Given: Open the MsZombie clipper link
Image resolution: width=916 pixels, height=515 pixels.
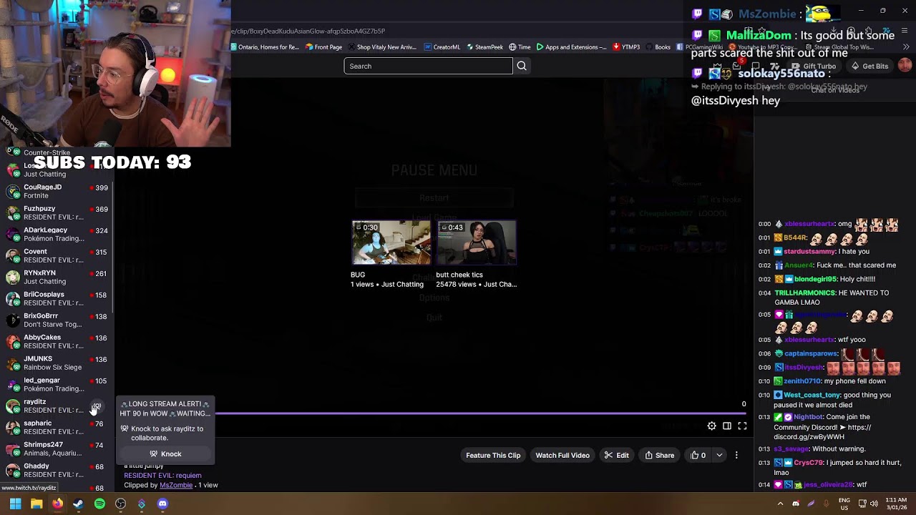Looking at the screenshot, I should [176, 485].
